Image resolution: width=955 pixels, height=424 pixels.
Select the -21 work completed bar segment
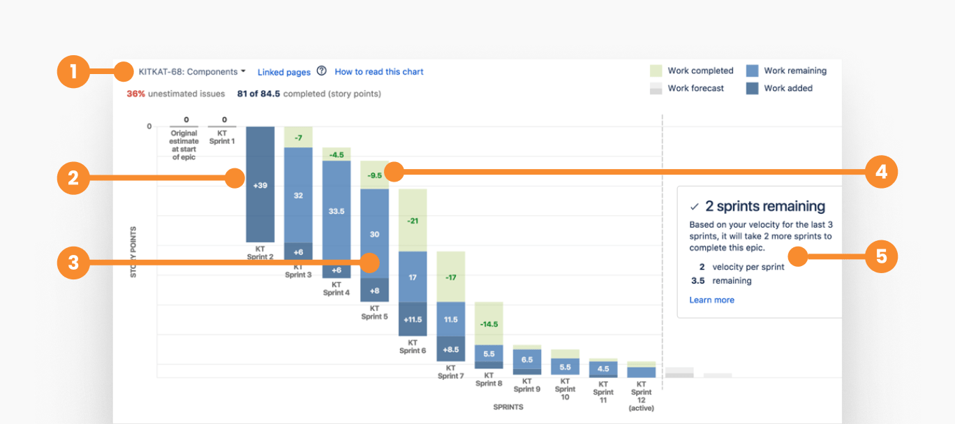(x=413, y=220)
